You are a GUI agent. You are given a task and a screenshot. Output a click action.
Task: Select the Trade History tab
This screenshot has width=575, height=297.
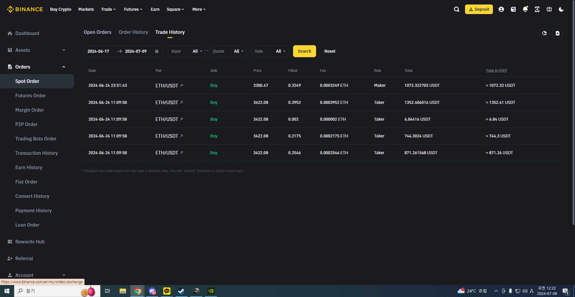tap(170, 32)
